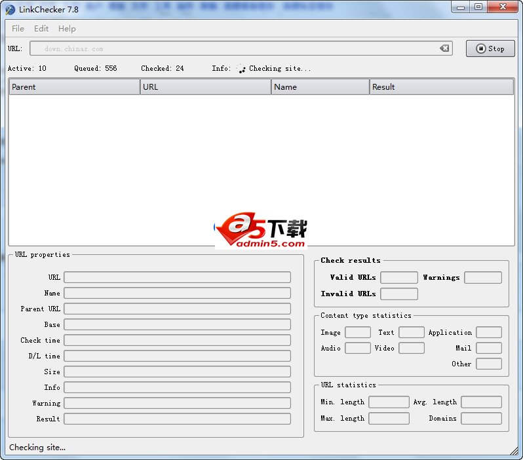Click the Max. length value box
Screen dimensions: 523x460
pos(389,418)
